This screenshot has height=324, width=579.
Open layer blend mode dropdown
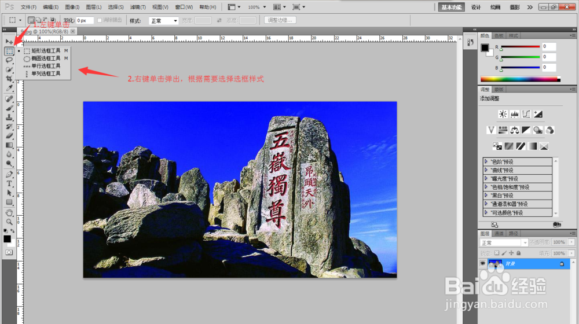(504, 243)
